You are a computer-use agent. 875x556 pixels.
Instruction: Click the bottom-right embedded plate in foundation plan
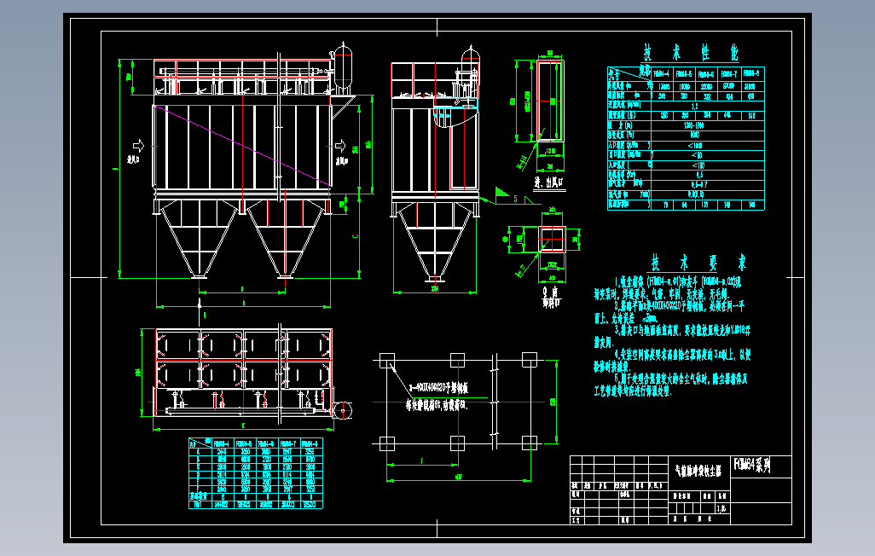click(529, 443)
